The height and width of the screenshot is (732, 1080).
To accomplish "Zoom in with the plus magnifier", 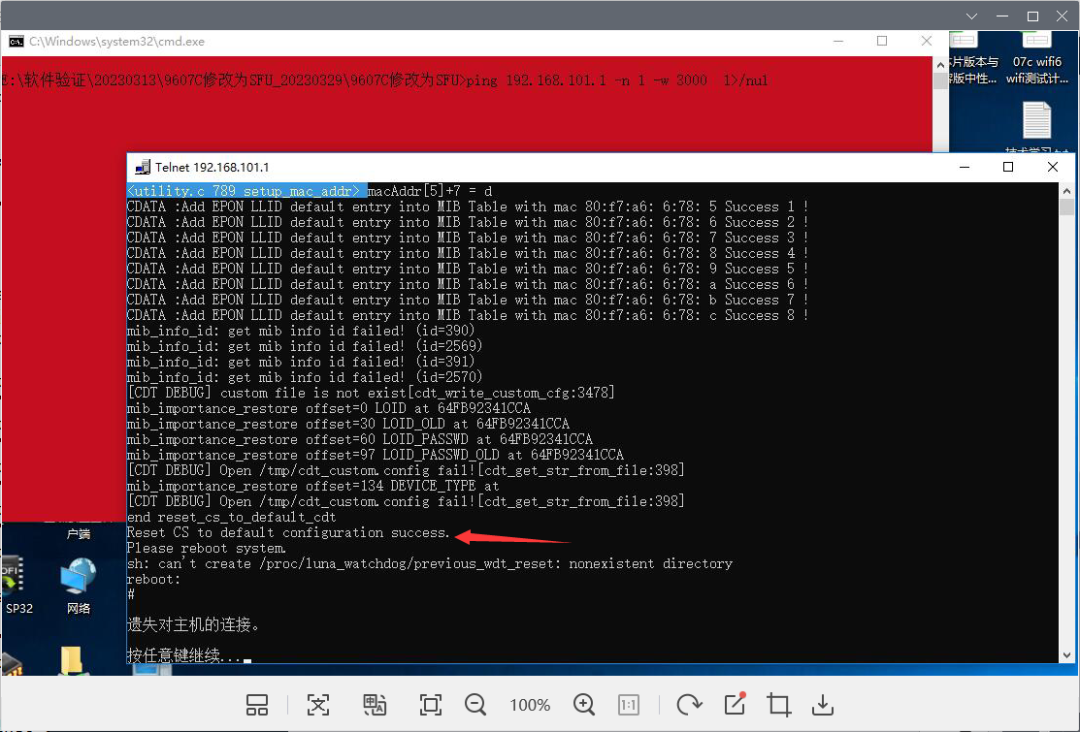I will [x=584, y=705].
